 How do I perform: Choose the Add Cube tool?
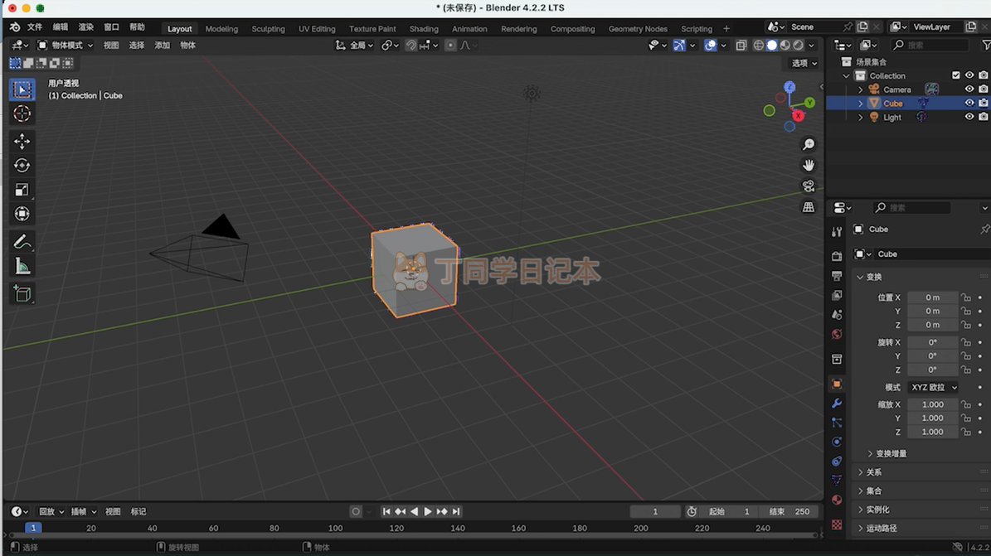(x=22, y=293)
